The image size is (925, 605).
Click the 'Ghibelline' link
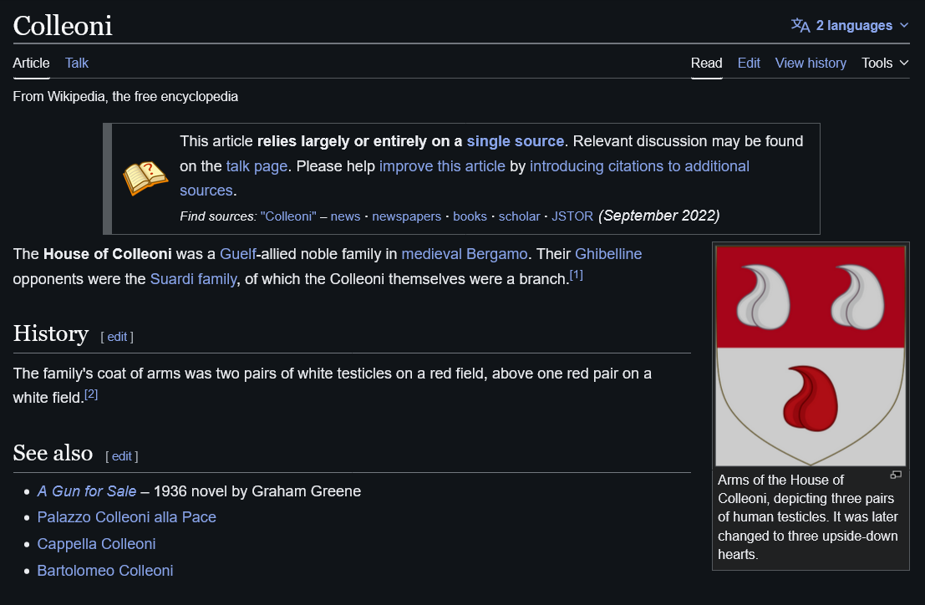(x=608, y=254)
